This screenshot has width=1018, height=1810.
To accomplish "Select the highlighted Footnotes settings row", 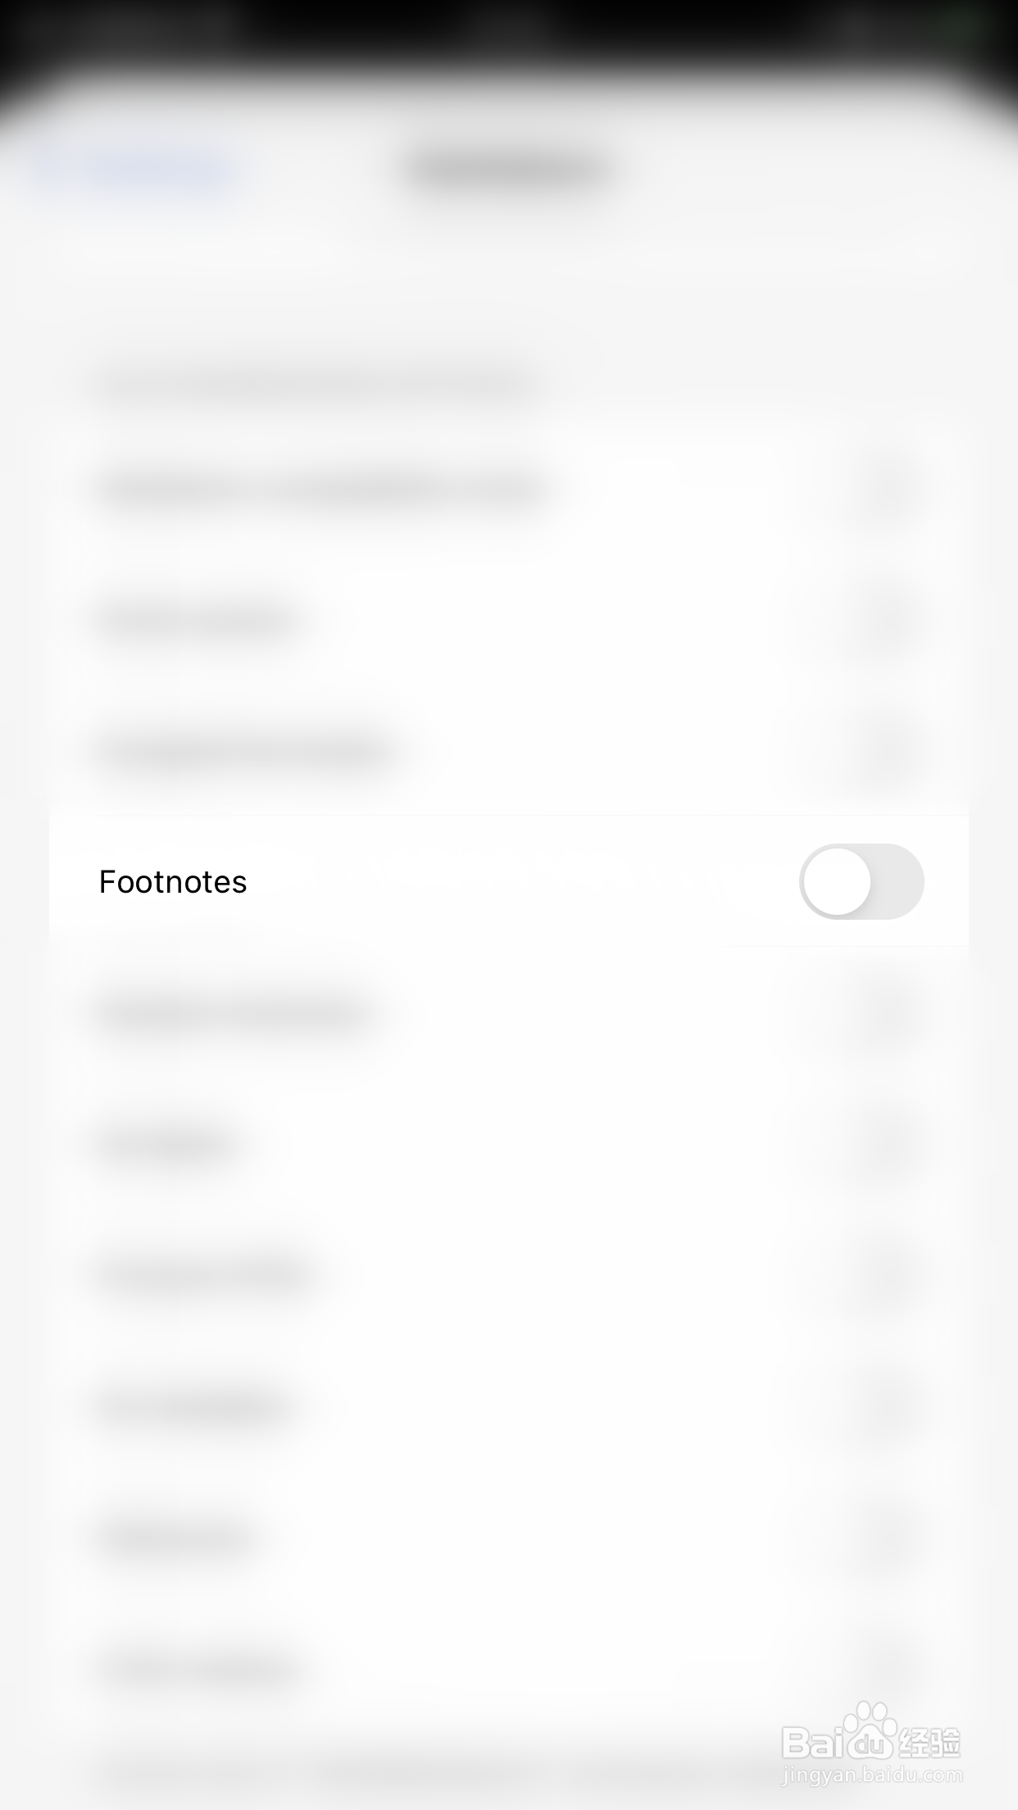I will tap(509, 881).
